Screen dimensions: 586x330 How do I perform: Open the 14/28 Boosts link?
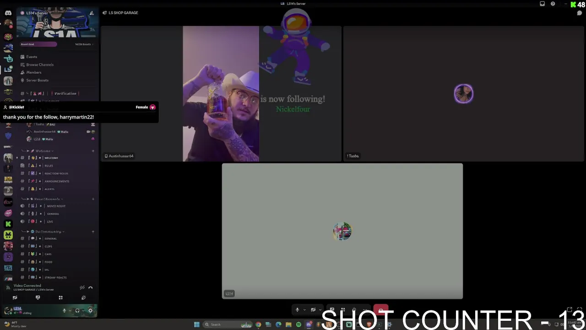(x=84, y=44)
